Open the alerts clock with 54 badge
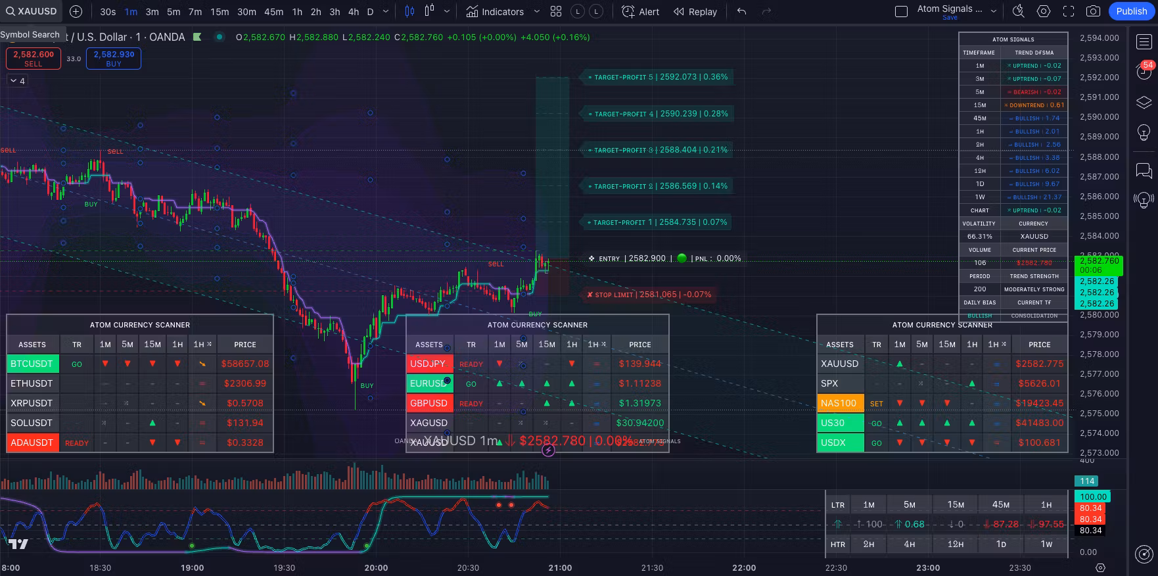 point(1144,71)
